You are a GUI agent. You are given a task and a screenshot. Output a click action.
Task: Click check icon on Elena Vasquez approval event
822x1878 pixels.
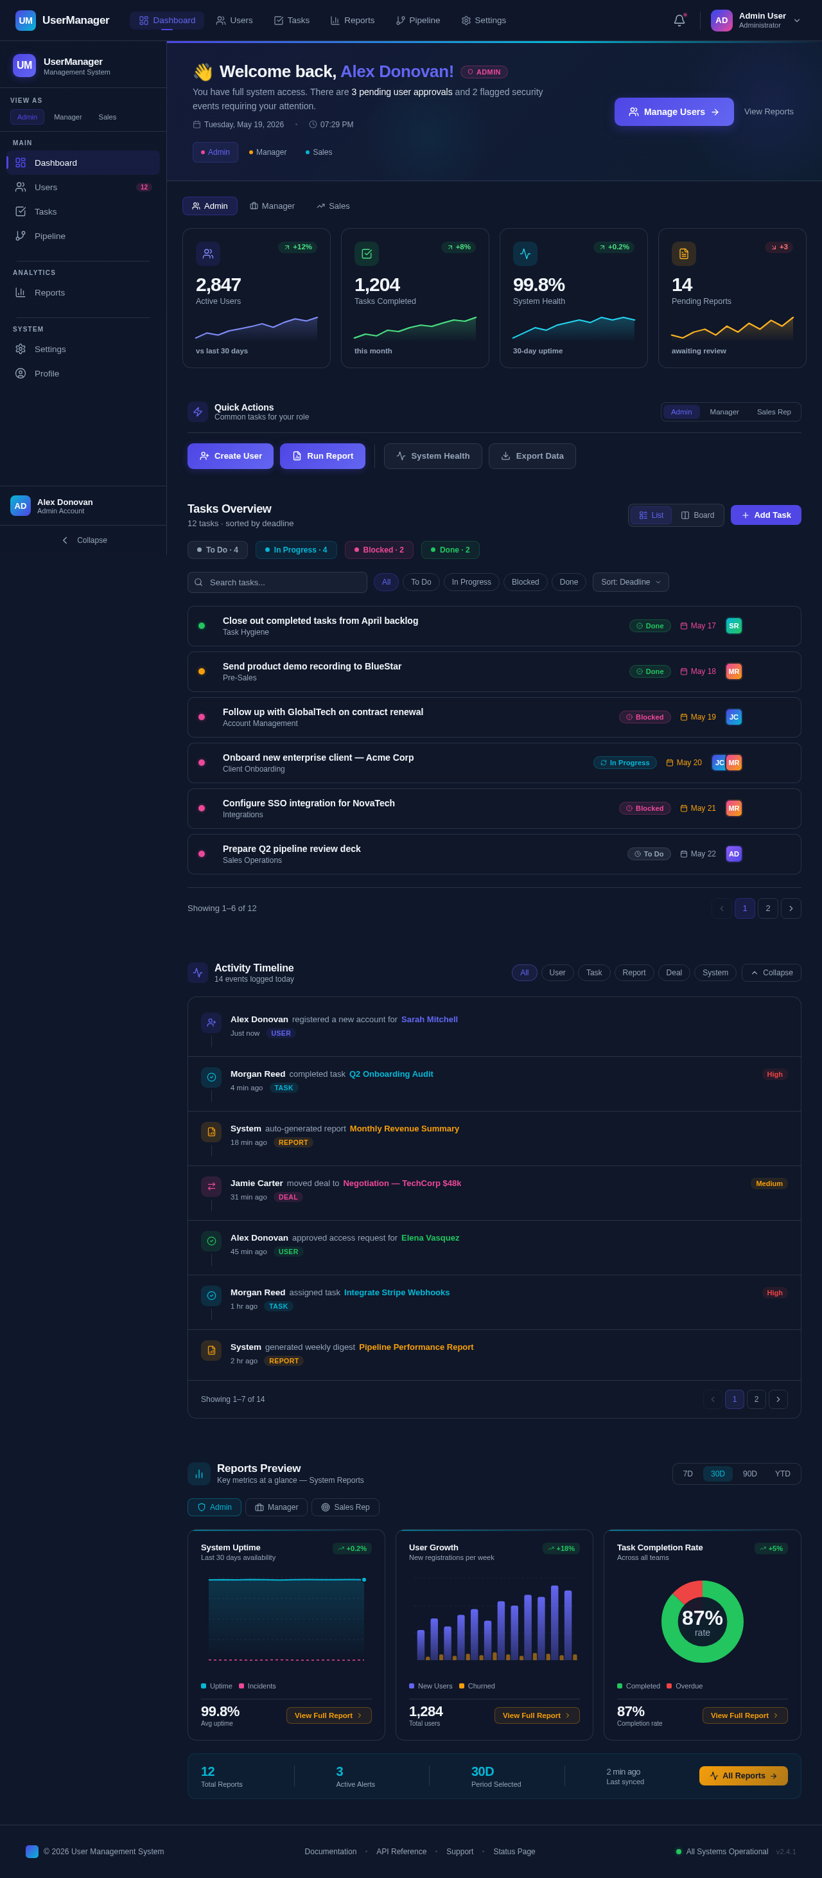click(x=211, y=1241)
